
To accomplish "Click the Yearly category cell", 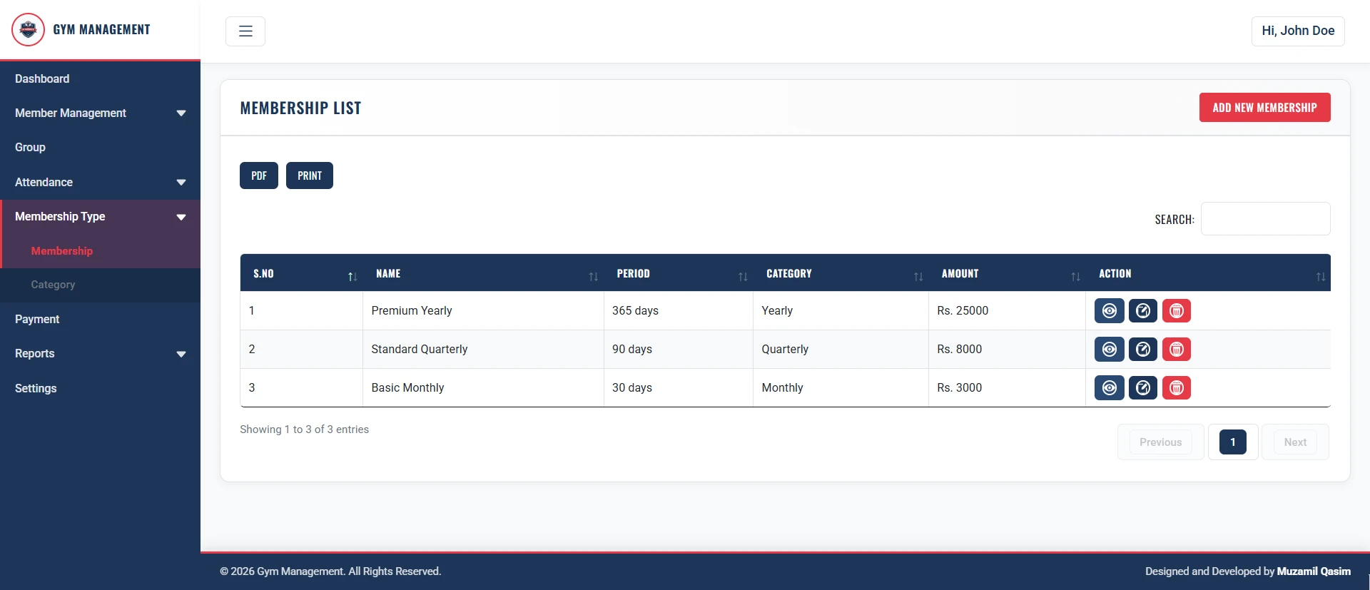I will point(841,310).
